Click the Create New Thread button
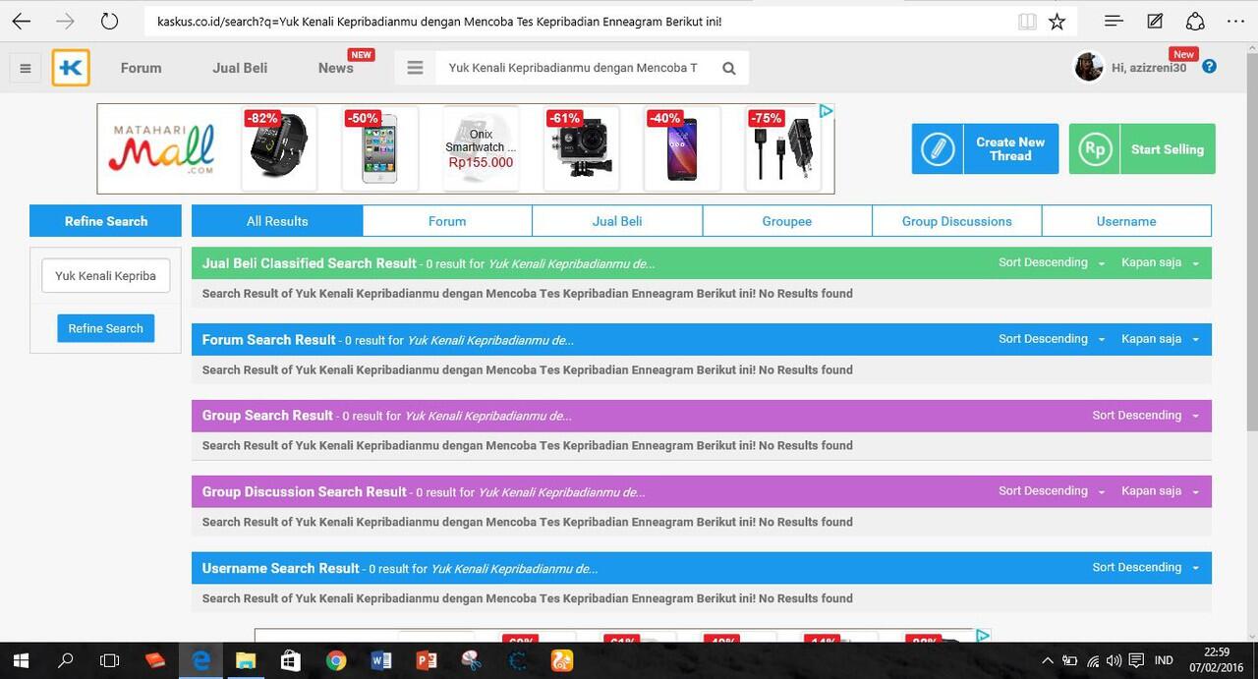 pyautogui.click(x=985, y=149)
